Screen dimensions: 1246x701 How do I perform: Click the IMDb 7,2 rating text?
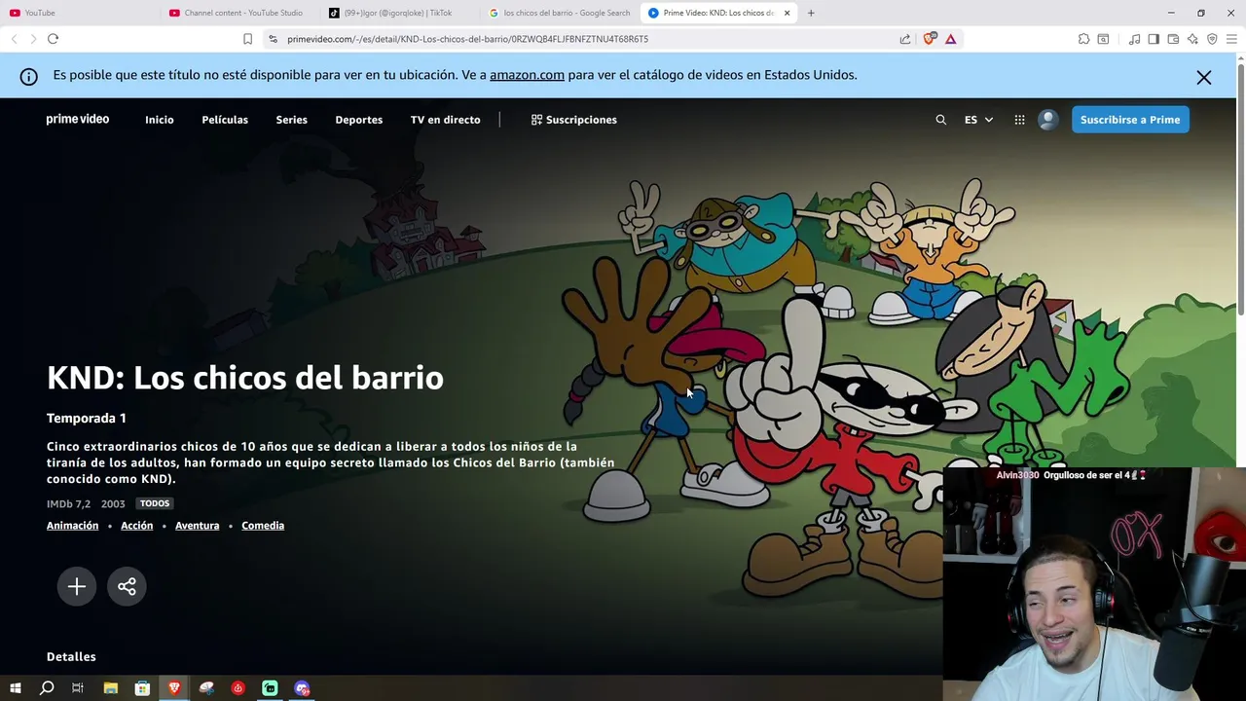[x=68, y=504]
